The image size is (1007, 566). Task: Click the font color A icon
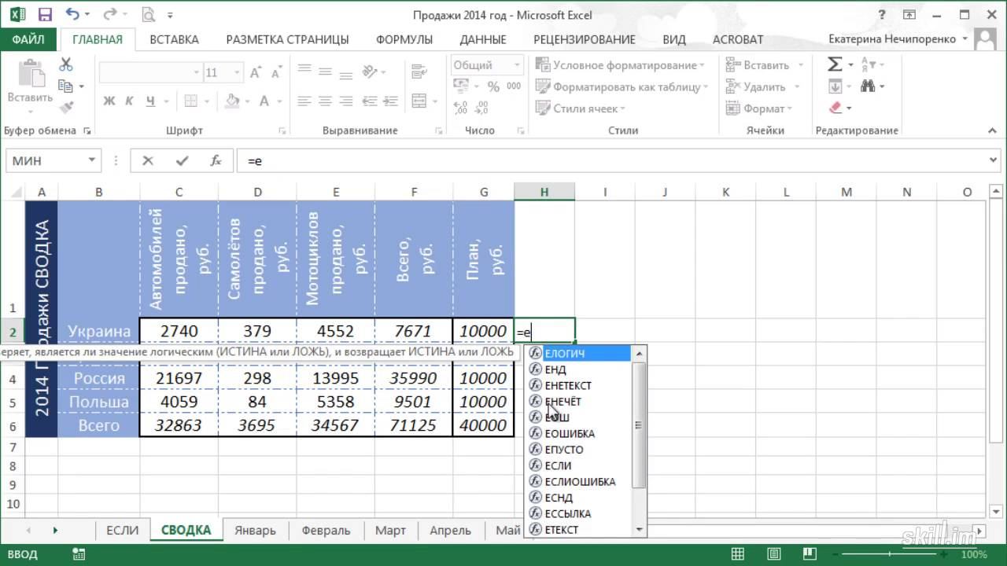(x=265, y=101)
